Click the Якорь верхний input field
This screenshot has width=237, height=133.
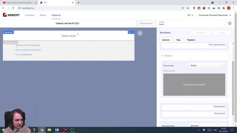click(194, 108)
